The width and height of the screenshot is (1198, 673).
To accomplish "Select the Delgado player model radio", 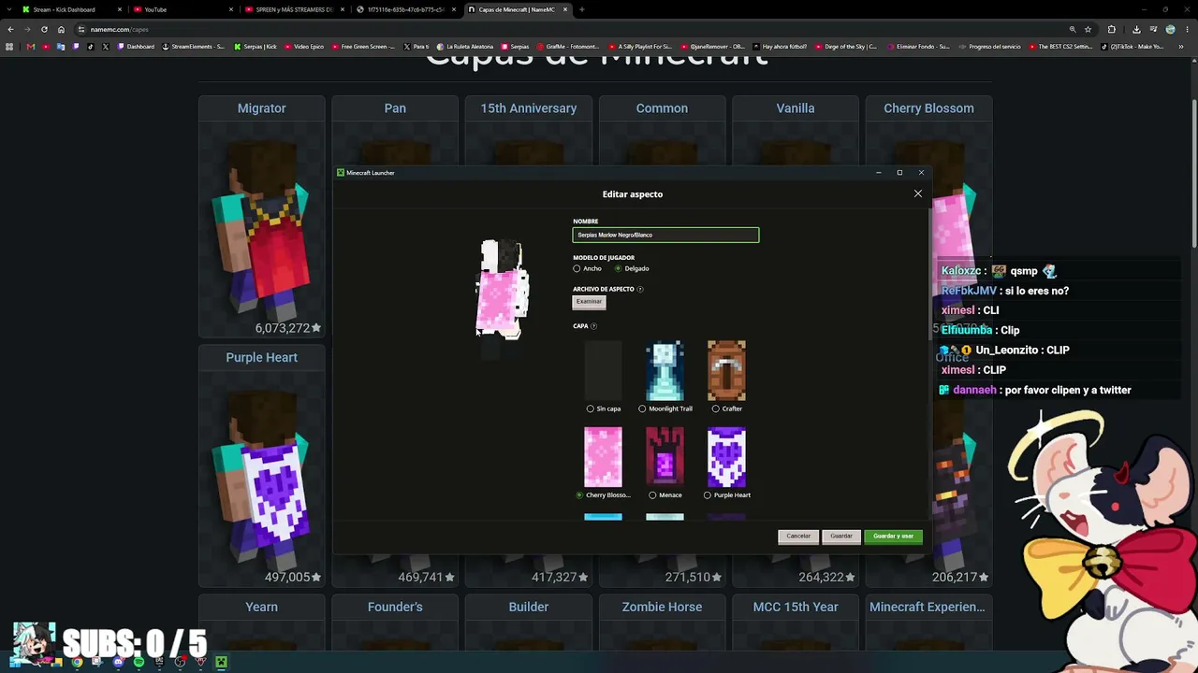I will (618, 269).
